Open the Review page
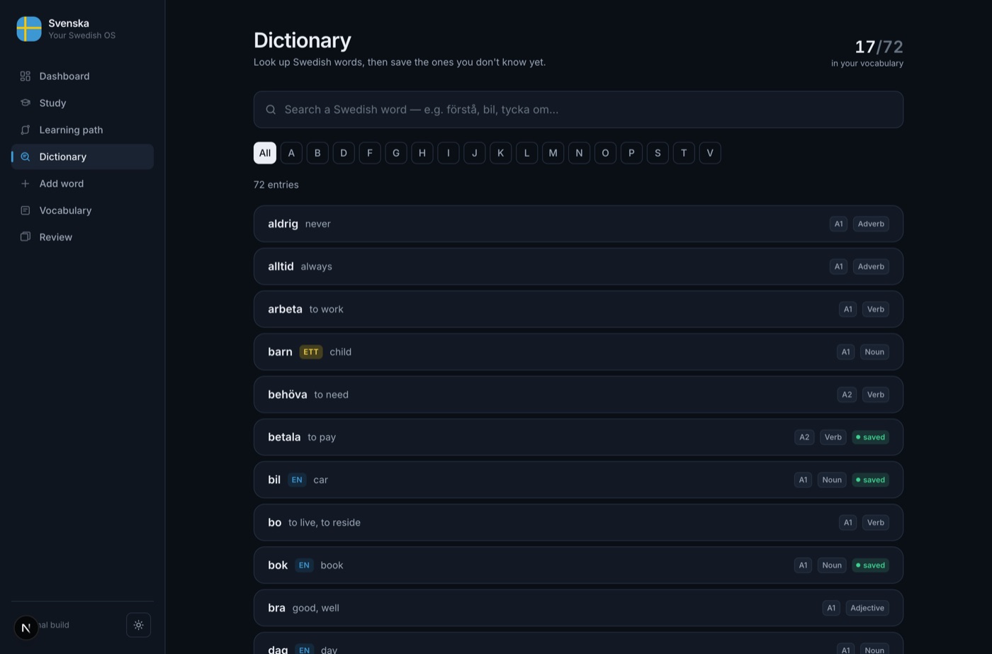The image size is (992, 654). pos(83,237)
